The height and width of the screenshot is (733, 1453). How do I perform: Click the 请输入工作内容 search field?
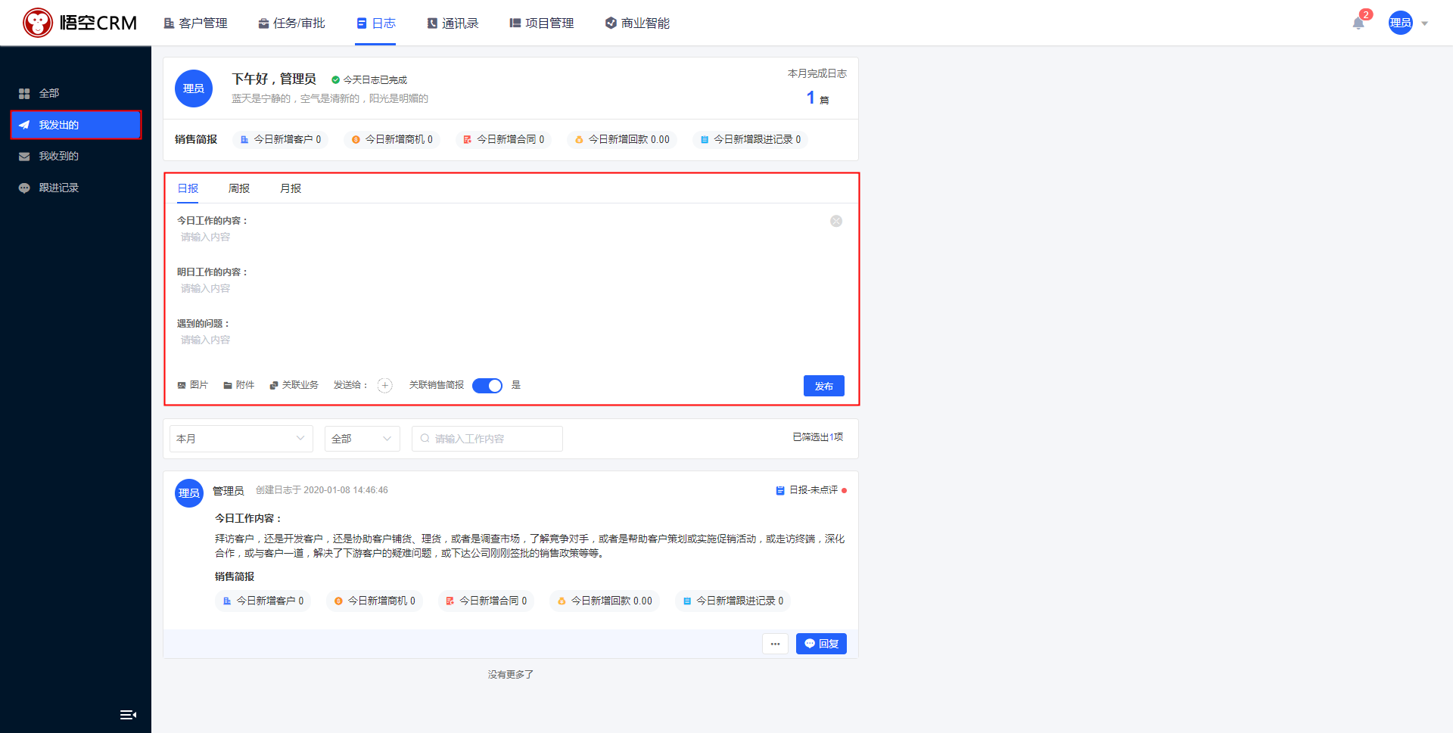pos(487,439)
